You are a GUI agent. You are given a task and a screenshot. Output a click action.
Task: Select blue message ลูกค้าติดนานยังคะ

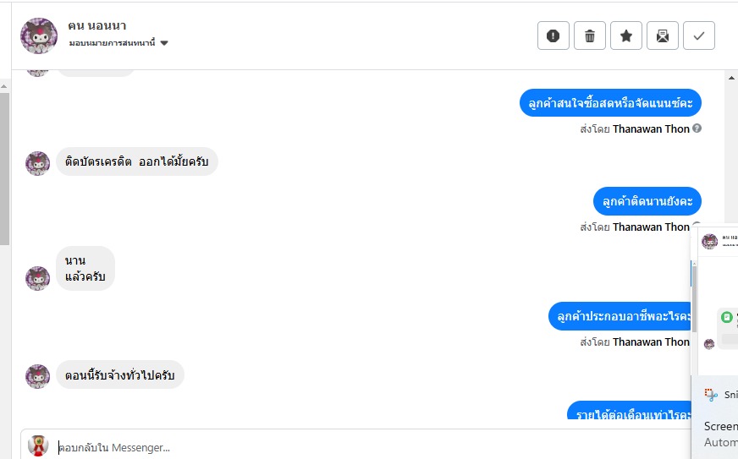point(647,201)
